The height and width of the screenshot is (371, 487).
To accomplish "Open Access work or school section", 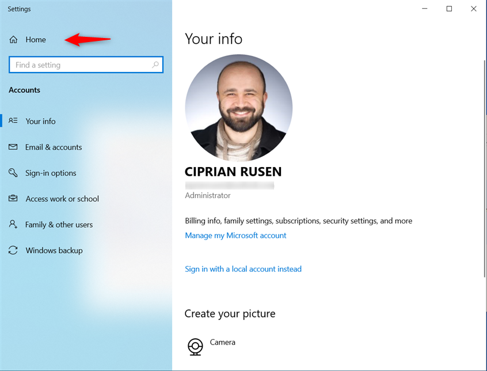I will click(62, 199).
